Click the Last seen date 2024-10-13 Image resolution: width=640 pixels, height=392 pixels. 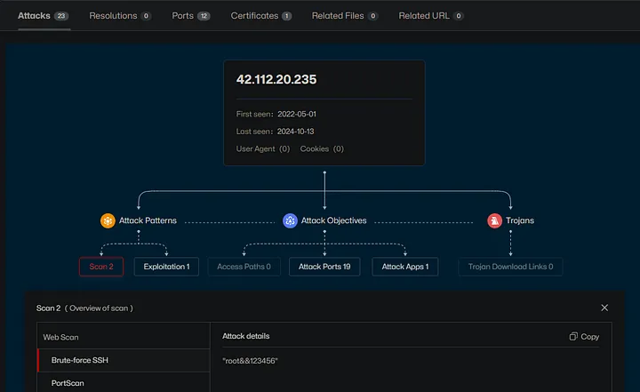click(295, 132)
